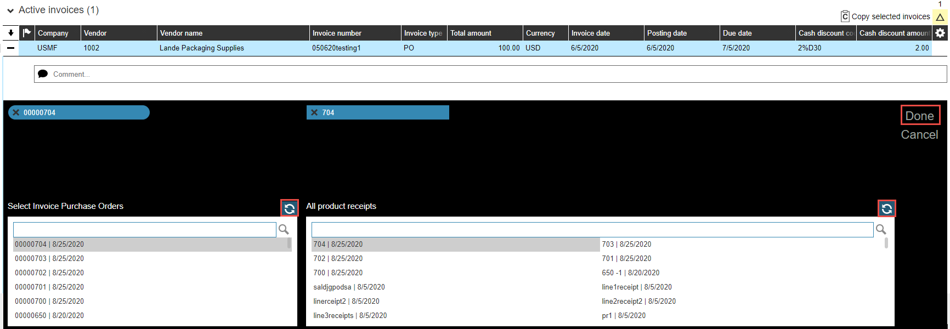Open the warning triangle notification icon
The width and height of the screenshot is (950, 329).
(x=940, y=17)
